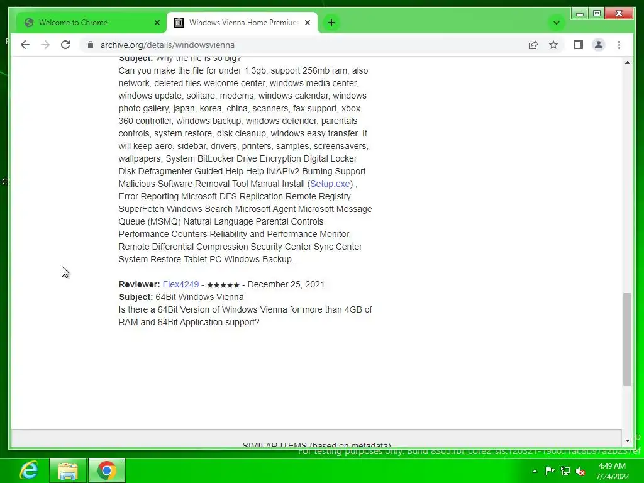Click review date 'December 25, 2021'

(x=286, y=284)
